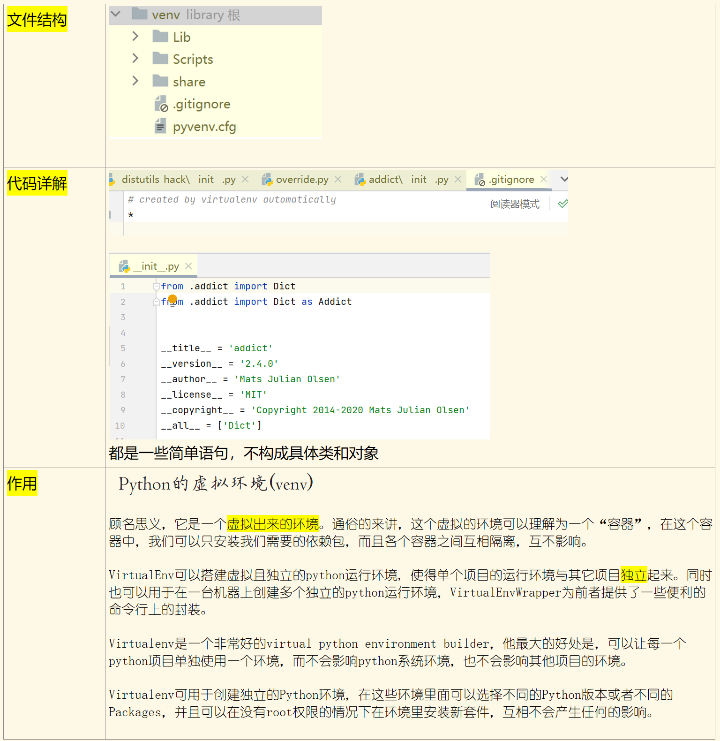The width and height of the screenshot is (720, 741).
Task: Switch to the .gitignore editor tab
Action: point(511,180)
